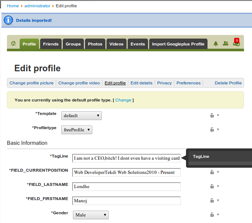
Task: Click the lock icon for Profiletype row
Action: click(x=212, y=130)
